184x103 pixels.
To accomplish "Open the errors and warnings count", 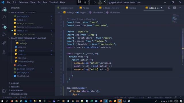I will (24, 97).
